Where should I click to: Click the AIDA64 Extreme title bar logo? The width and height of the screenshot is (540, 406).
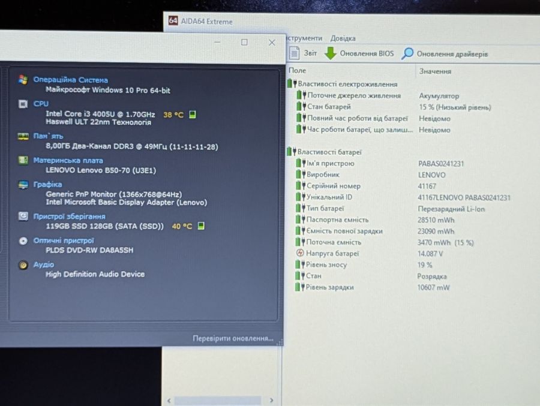coord(173,20)
